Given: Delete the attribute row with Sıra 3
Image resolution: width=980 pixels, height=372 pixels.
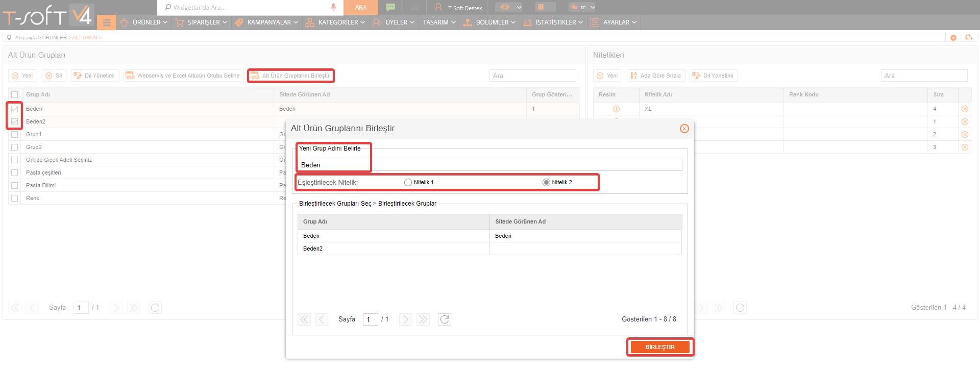Looking at the screenshot, I should coord(965,147).
